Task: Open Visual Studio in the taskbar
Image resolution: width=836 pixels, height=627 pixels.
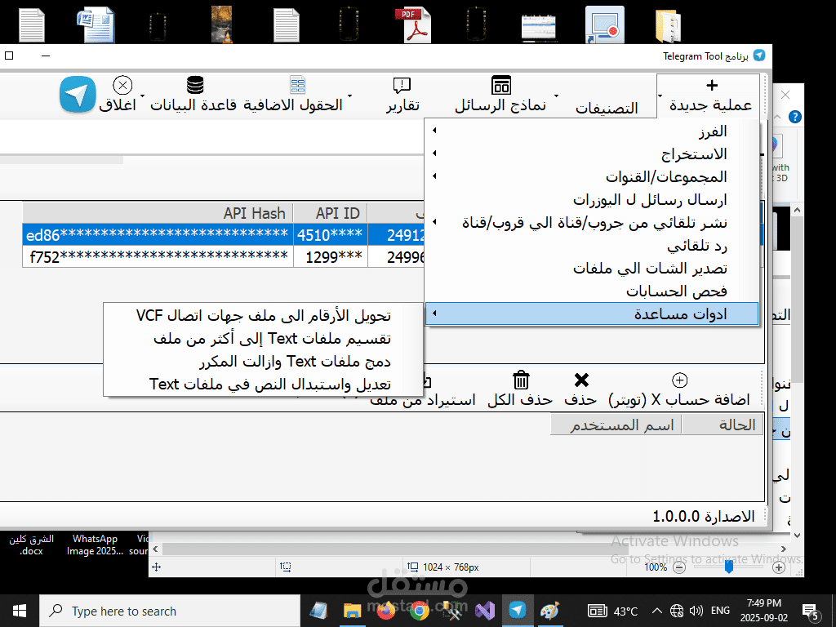Action: pos(485,611)
